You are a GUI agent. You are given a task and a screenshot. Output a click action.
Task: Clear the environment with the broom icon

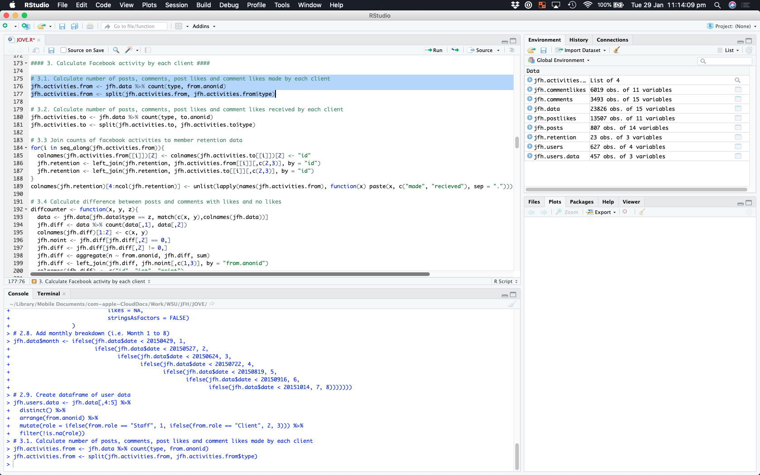click(x=617, y=50)
